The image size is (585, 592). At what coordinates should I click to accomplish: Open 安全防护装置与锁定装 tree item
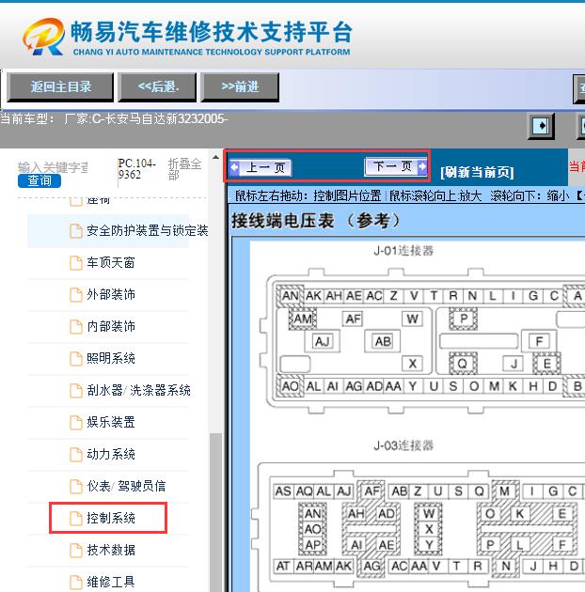coord(148,230)
